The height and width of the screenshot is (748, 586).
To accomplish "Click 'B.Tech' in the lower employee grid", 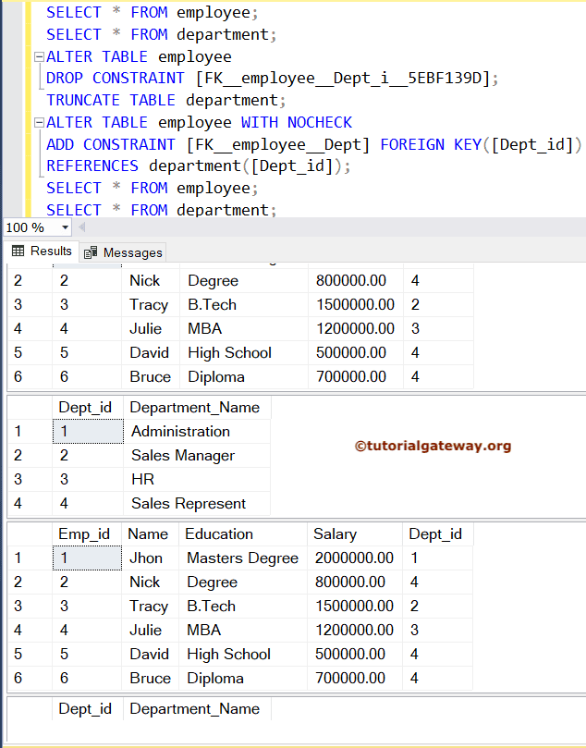I will (243, 607).
